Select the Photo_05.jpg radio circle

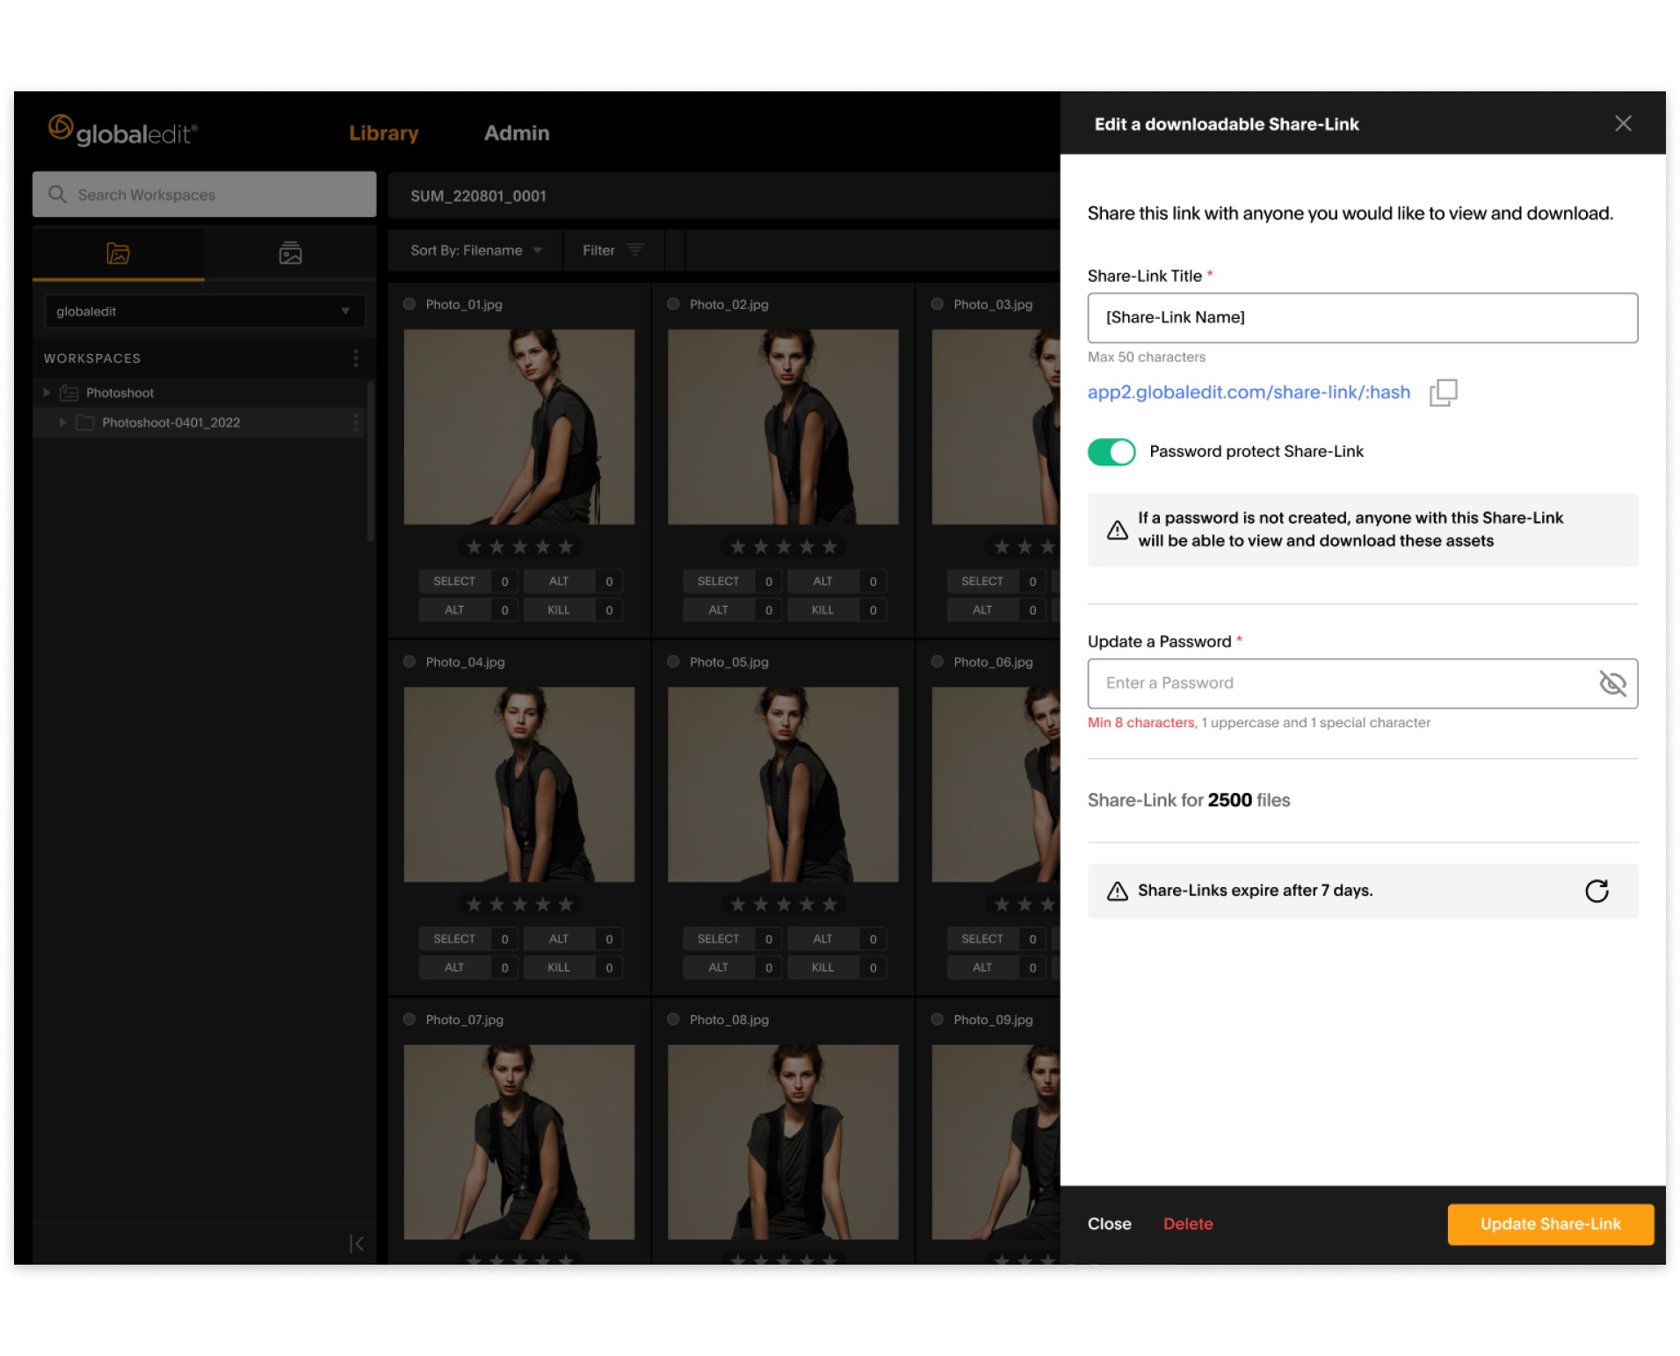click(x=673, y=661)
